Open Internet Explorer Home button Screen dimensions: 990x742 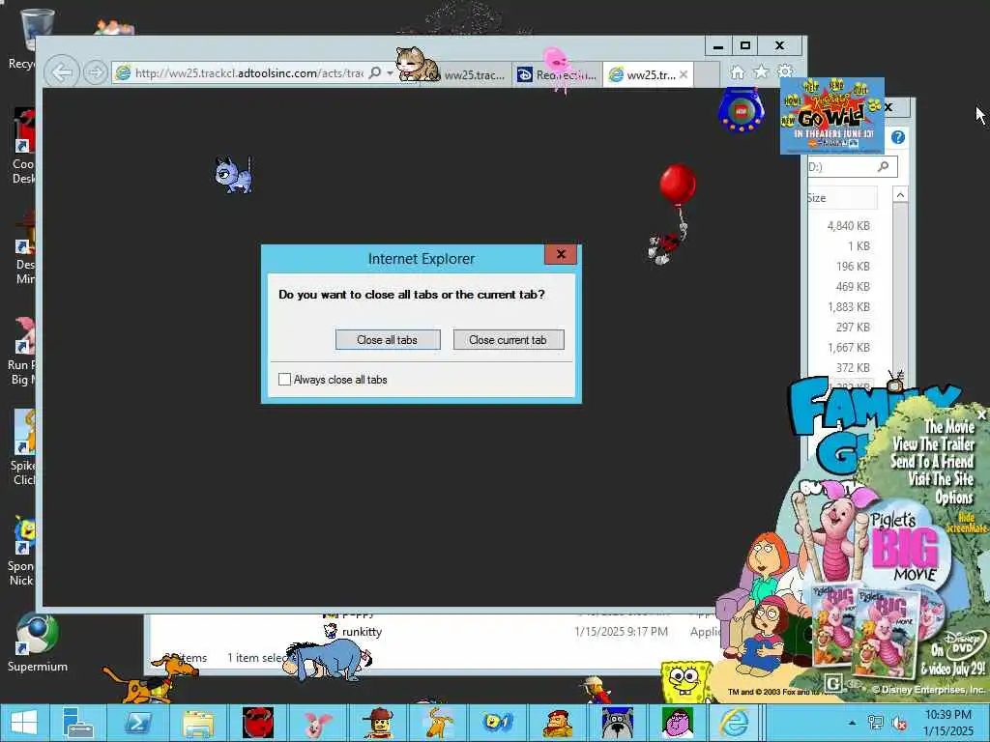(737, 72)
